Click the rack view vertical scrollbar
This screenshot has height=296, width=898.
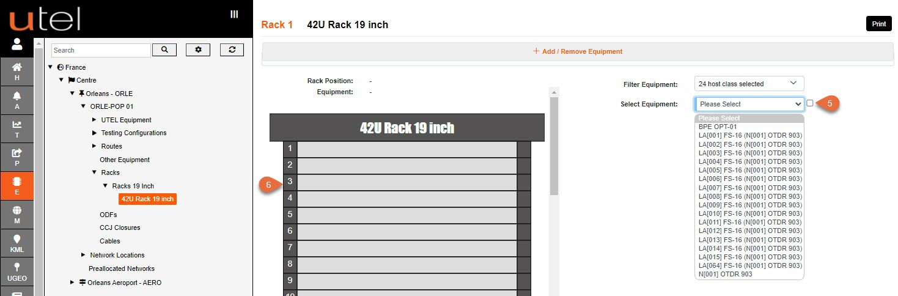pyautogui.click(x=554, y=147)
